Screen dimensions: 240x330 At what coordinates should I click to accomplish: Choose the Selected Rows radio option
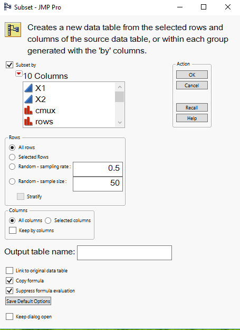point(12,157)
